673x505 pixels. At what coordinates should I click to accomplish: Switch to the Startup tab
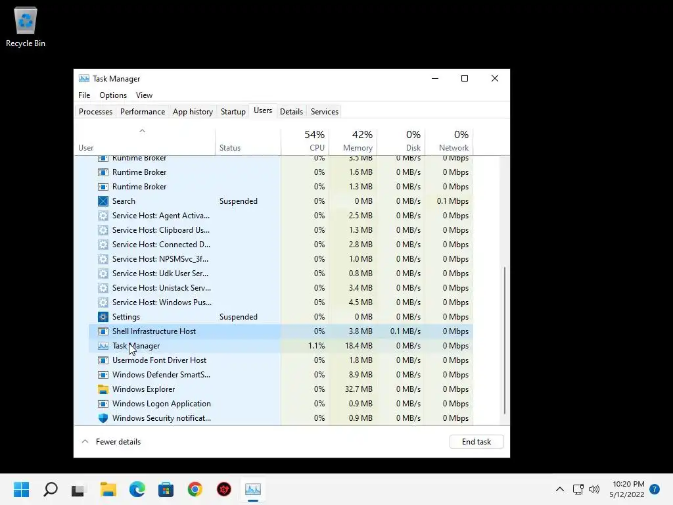point(233,112)
